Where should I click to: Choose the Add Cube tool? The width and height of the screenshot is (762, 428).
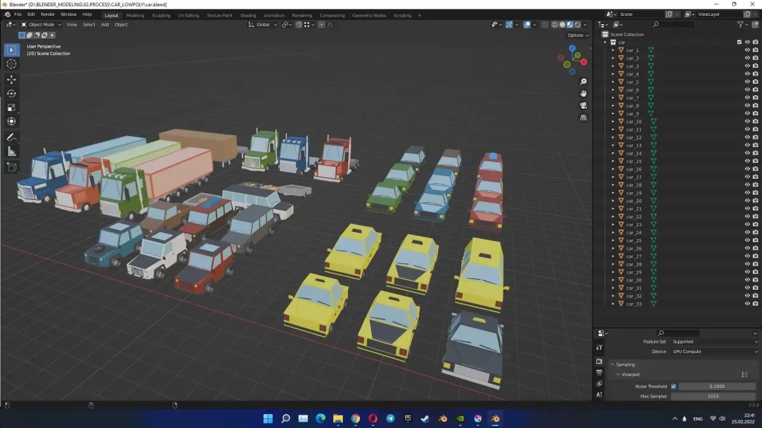click(x=11, y=167)
